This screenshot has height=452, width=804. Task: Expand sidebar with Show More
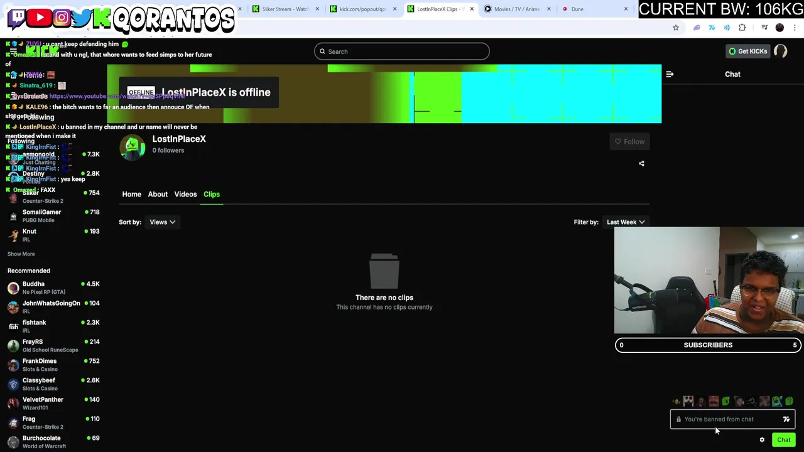[21, 254]
